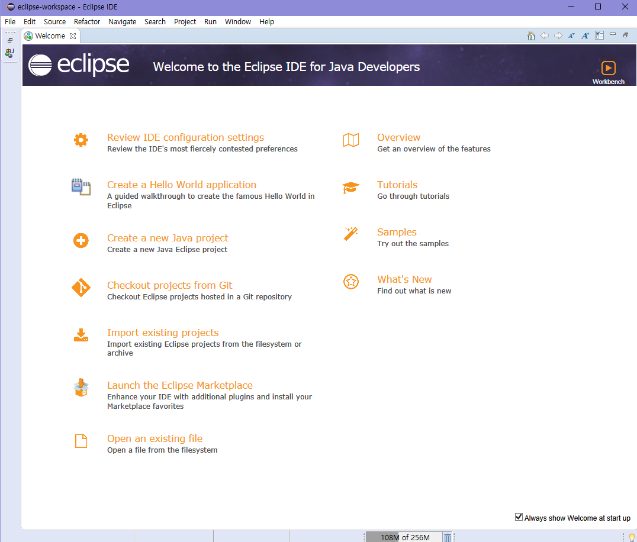
Task: Open the Navigate menu
Action: (x=123, y=21)
